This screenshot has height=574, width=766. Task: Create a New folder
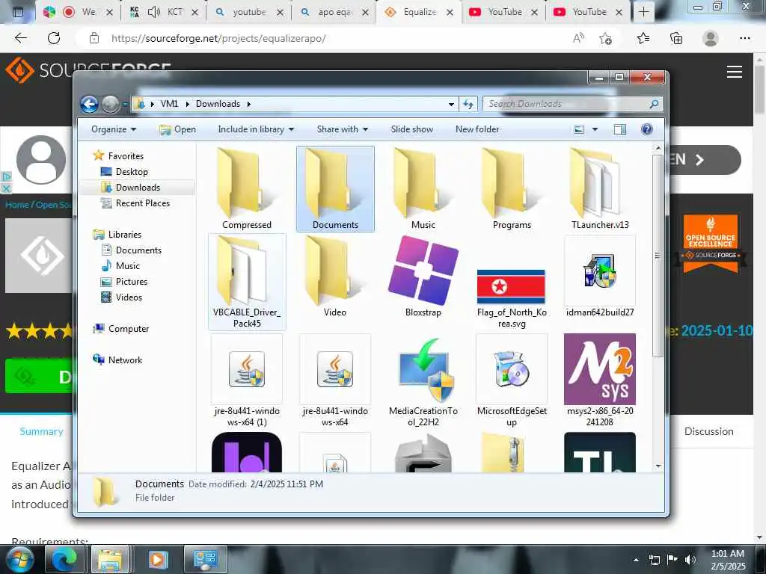477,129
